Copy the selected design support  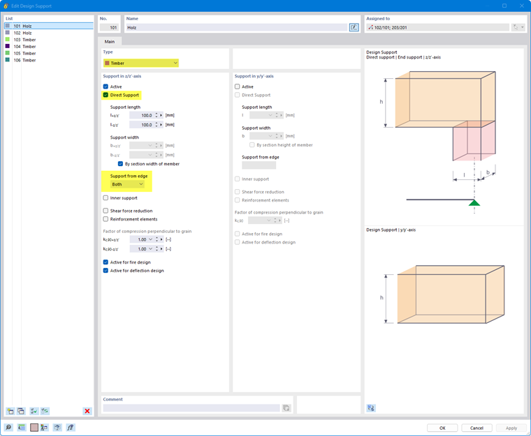point(21,411)
